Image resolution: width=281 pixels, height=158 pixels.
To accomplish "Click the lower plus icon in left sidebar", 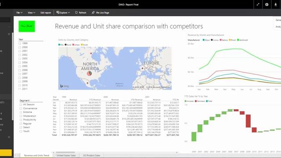I will (x=9, y=137).
